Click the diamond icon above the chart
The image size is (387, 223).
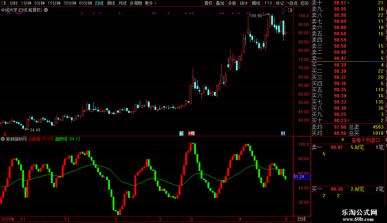coord(284,10)
